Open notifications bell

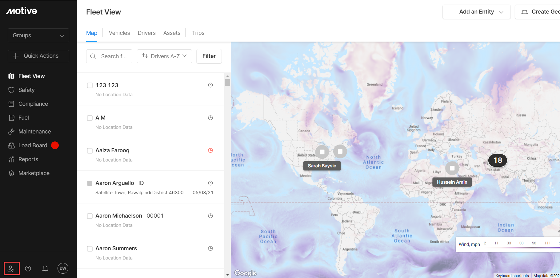click(45, 268)
